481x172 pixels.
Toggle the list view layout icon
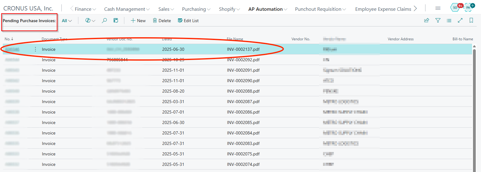pos(449,21)
